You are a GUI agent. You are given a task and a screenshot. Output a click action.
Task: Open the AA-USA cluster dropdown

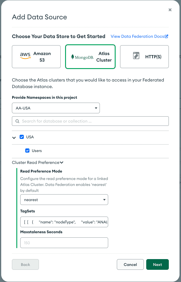pyautogui.click(x=56, y=108)
